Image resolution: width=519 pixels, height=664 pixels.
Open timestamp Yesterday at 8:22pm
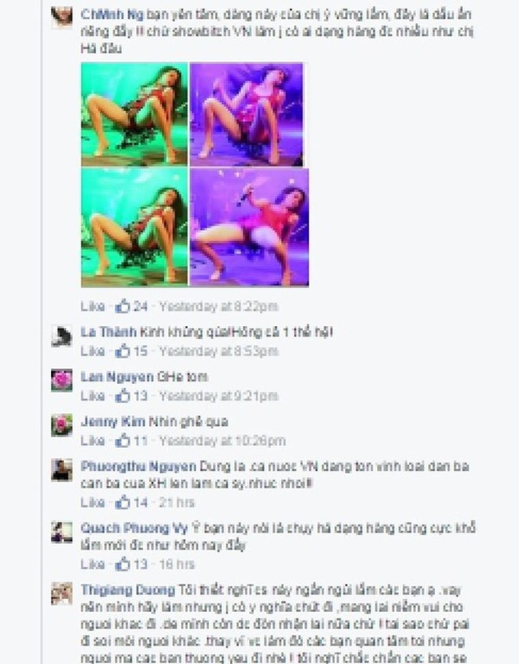point(218,306)
